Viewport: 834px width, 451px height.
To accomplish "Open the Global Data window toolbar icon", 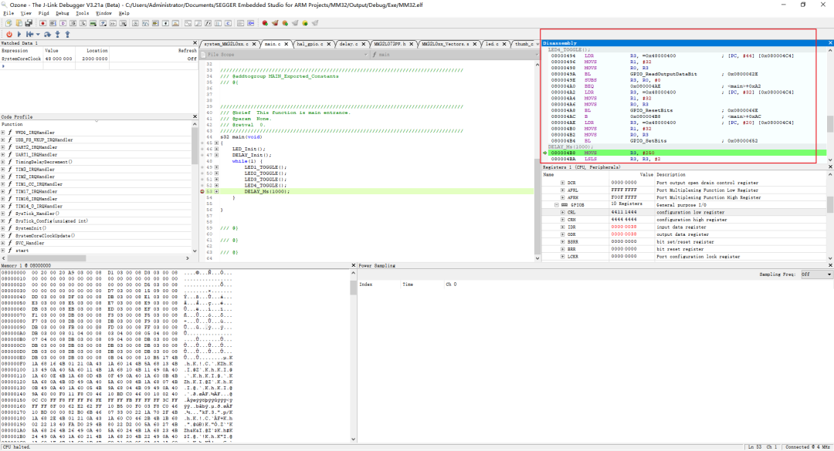I will click(73, 23).
